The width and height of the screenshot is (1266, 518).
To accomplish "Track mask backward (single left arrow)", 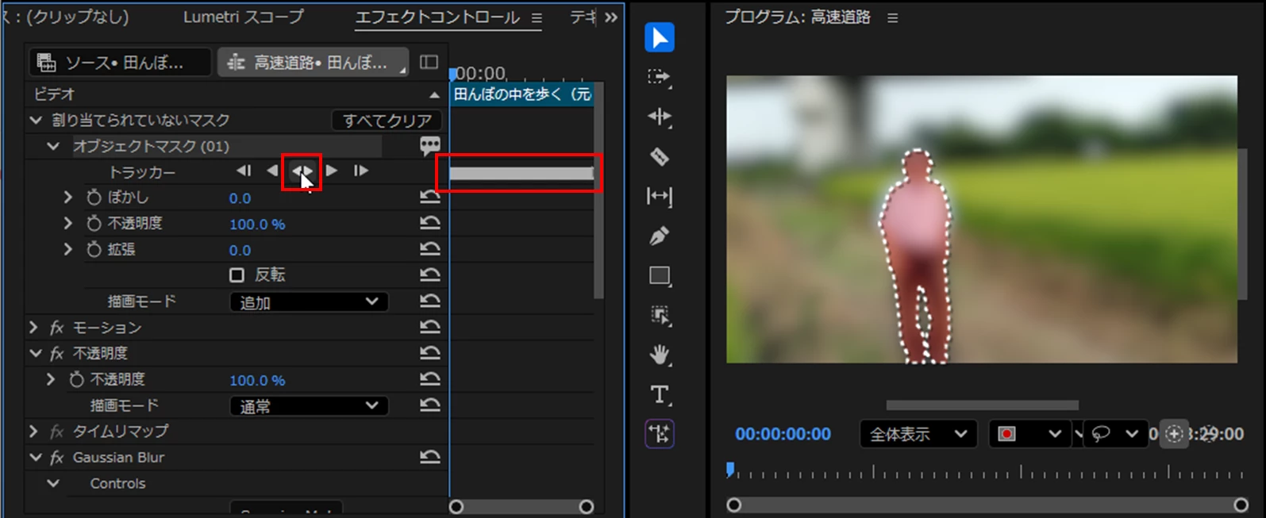I will (272, 171).
